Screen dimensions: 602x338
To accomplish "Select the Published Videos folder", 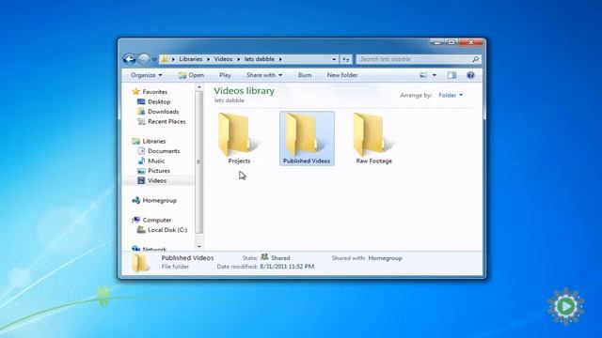I will (307, 138).
